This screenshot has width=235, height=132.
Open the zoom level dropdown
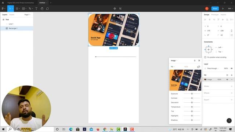(230, 8)
